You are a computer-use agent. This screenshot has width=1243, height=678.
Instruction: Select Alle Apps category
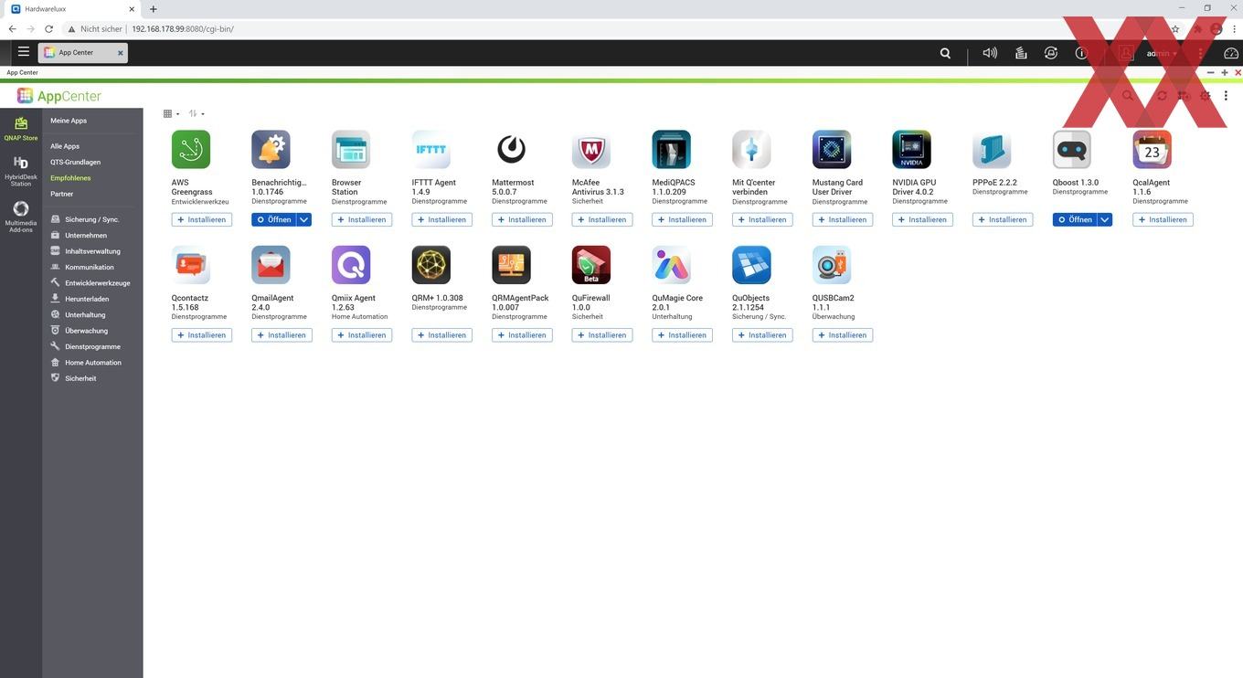coord(65,146)
